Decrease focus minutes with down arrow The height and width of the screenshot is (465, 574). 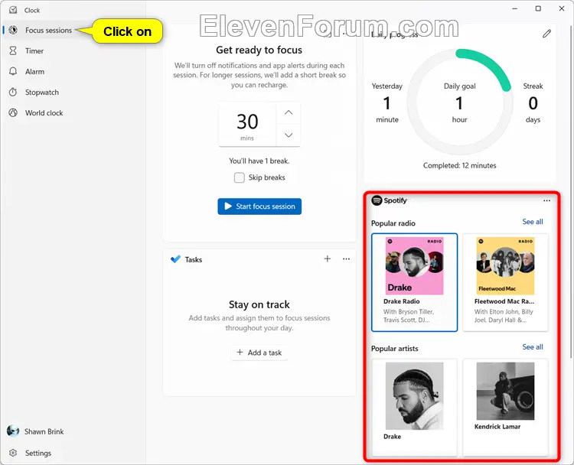pyautogui.click(x=289, y=135)
